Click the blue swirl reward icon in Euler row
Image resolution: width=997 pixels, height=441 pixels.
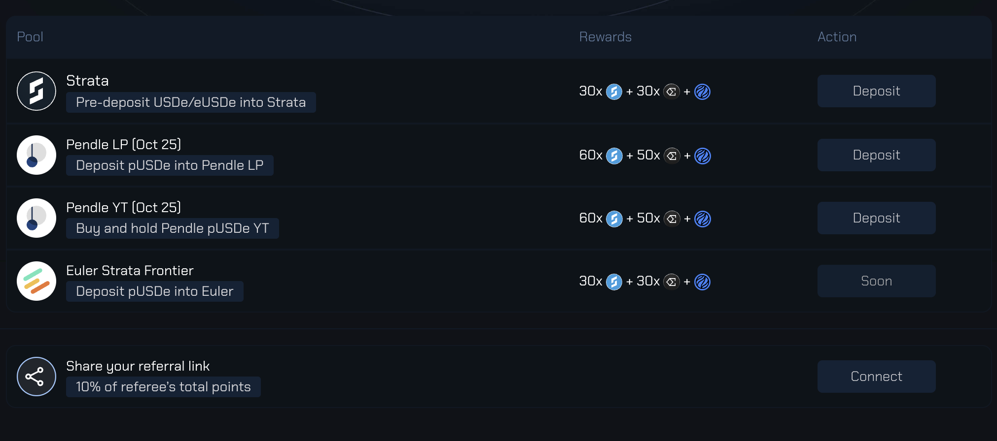(x=702, y=282)
